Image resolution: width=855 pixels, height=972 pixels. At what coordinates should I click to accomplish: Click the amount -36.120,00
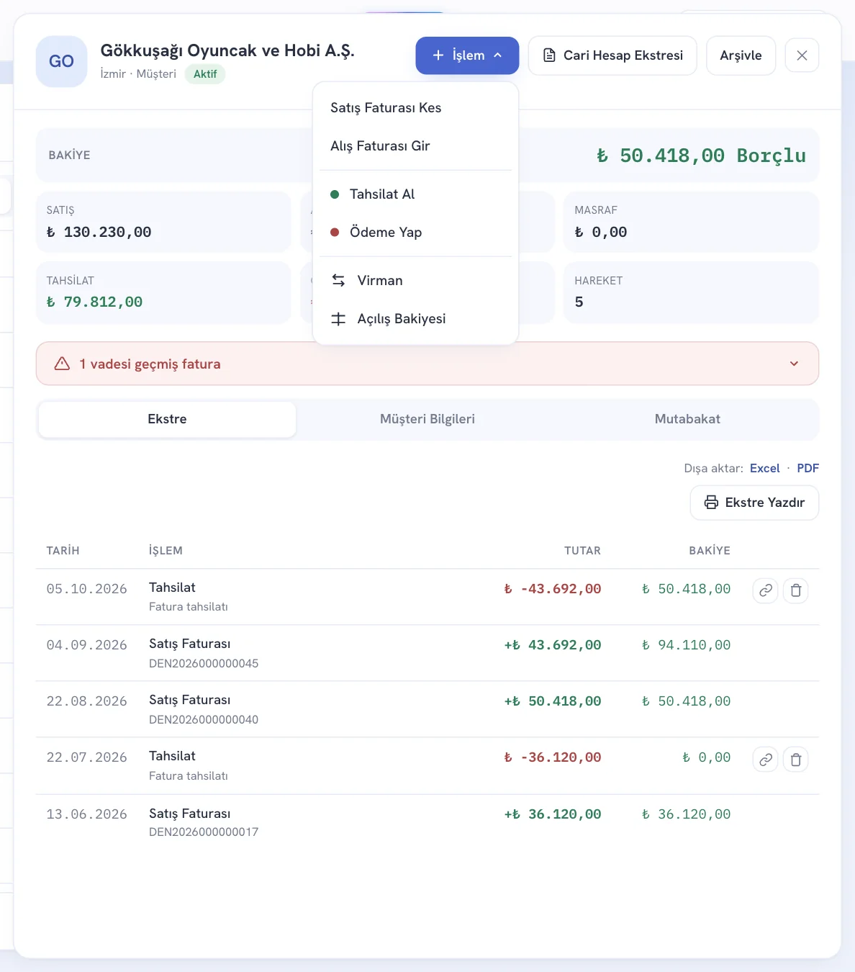pos(553,757)
